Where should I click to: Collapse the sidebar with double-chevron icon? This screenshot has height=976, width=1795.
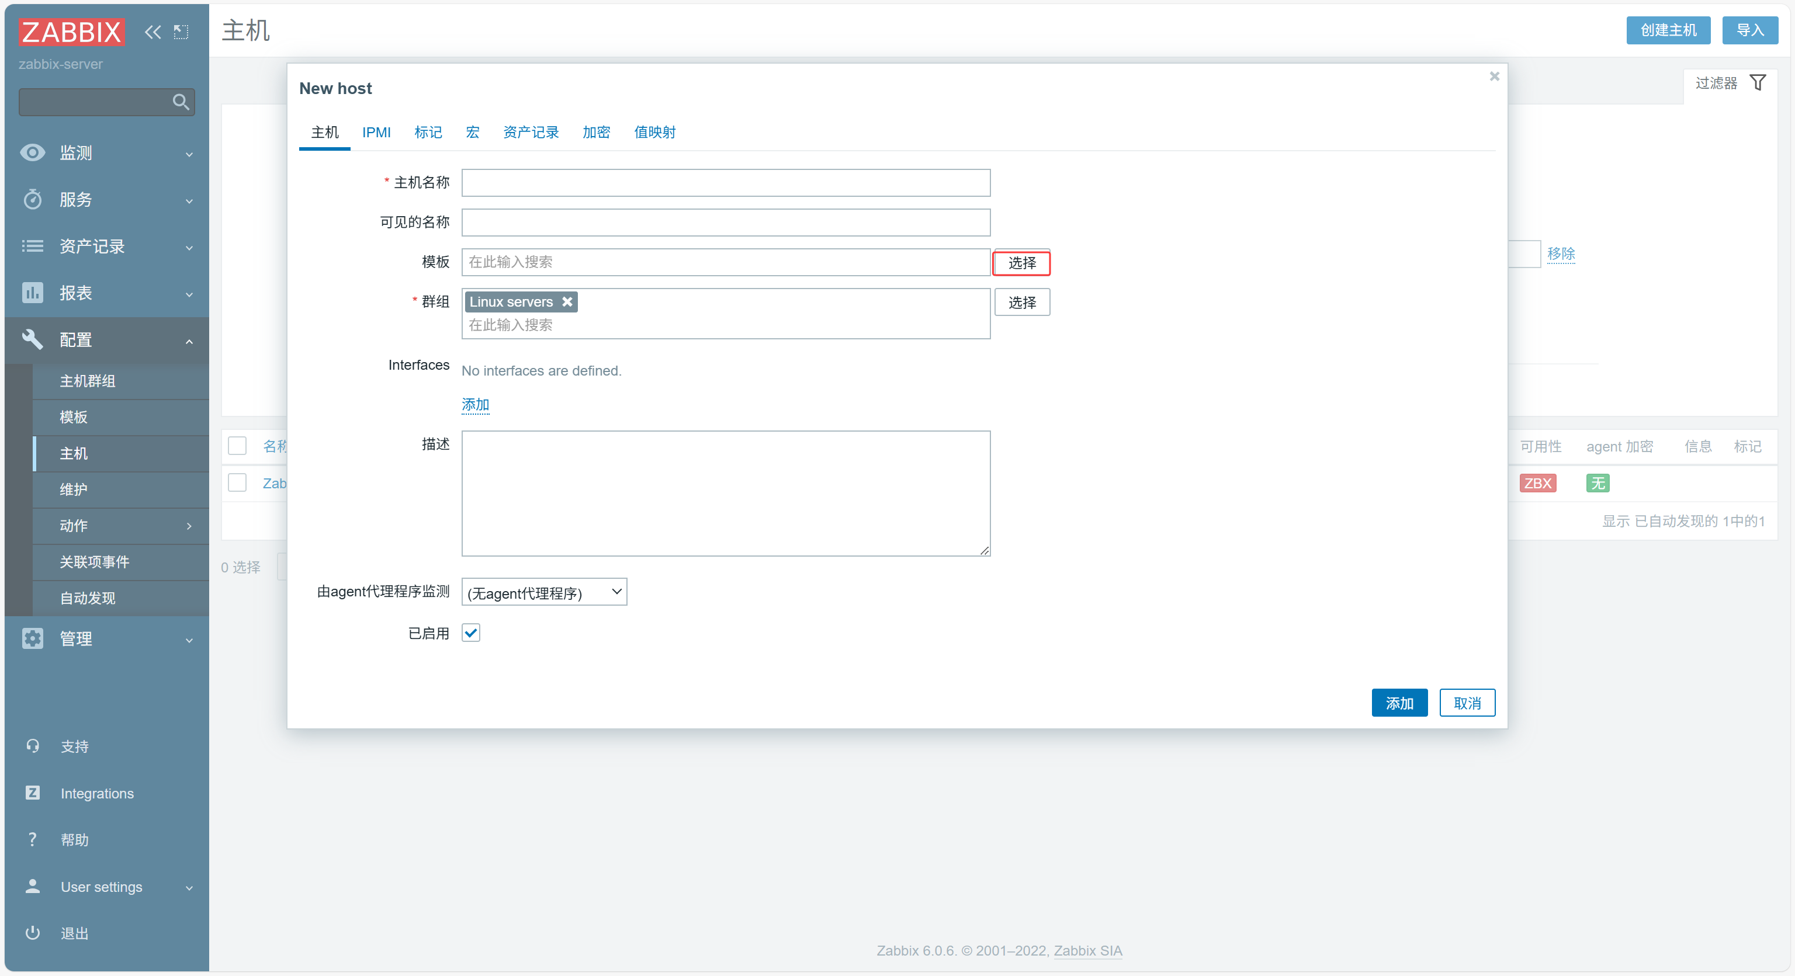153,32
